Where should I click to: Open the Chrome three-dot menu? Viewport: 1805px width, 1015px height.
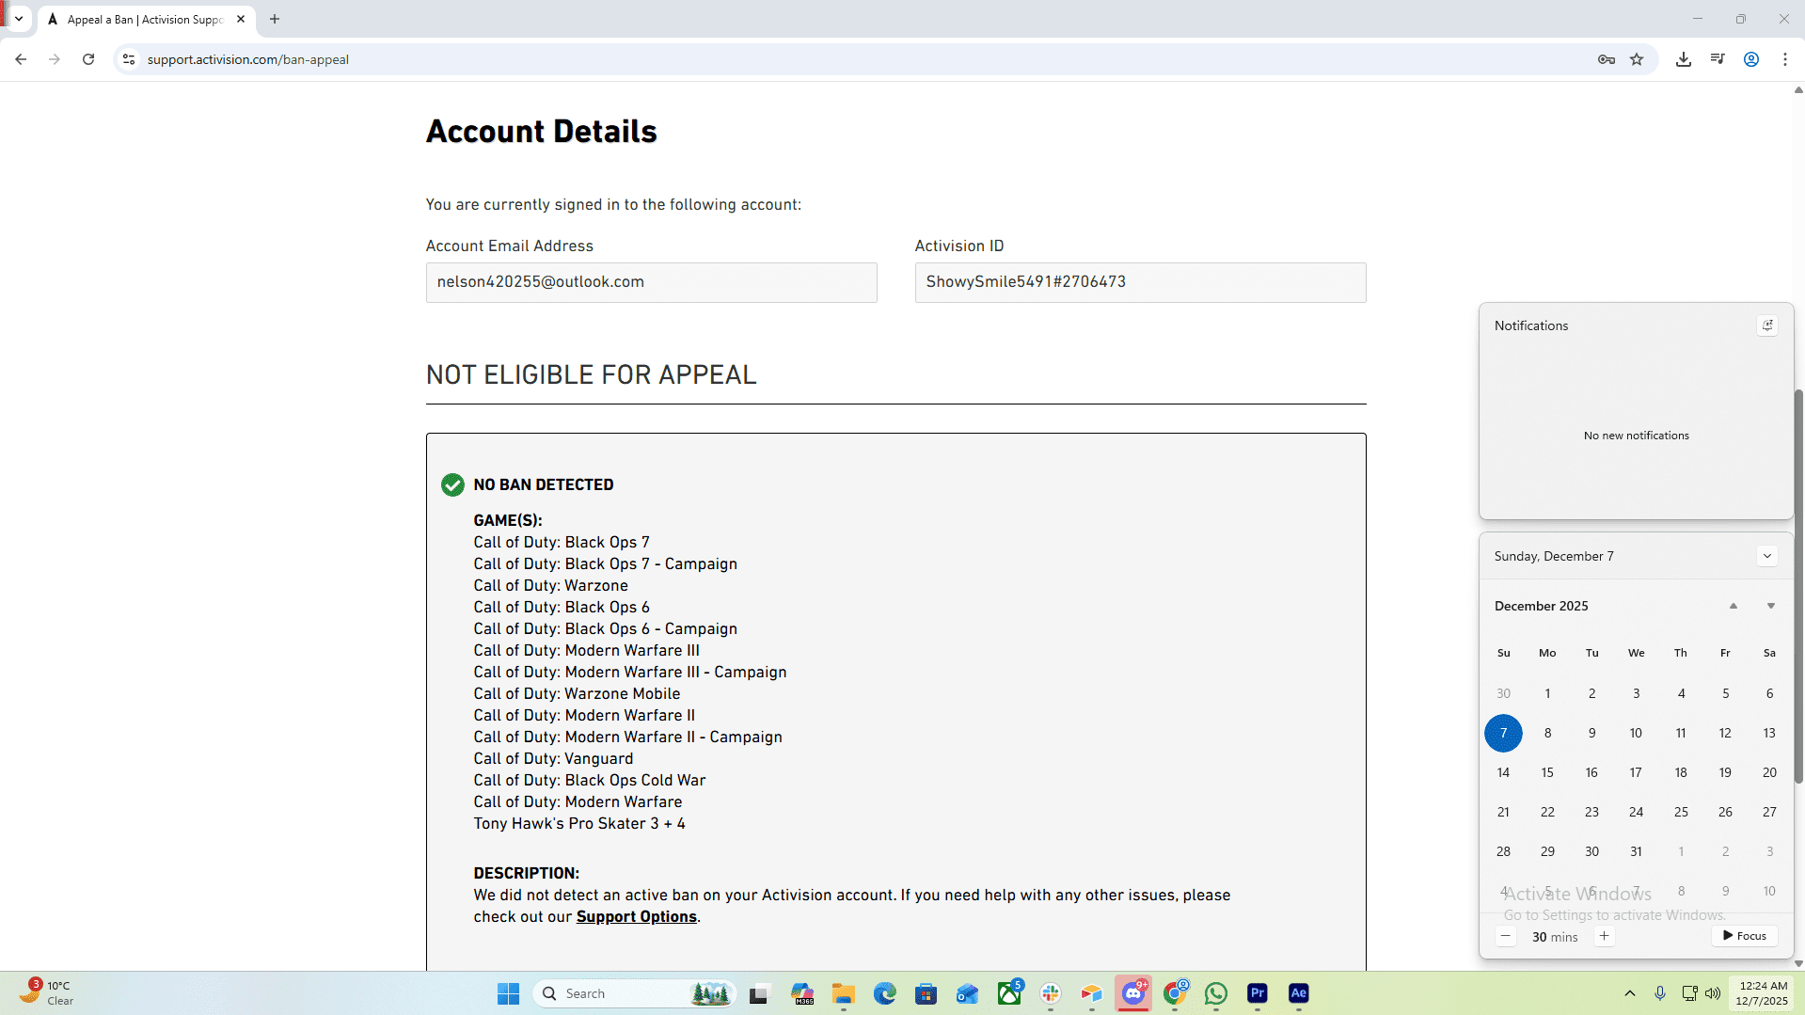pos(1785,59)
